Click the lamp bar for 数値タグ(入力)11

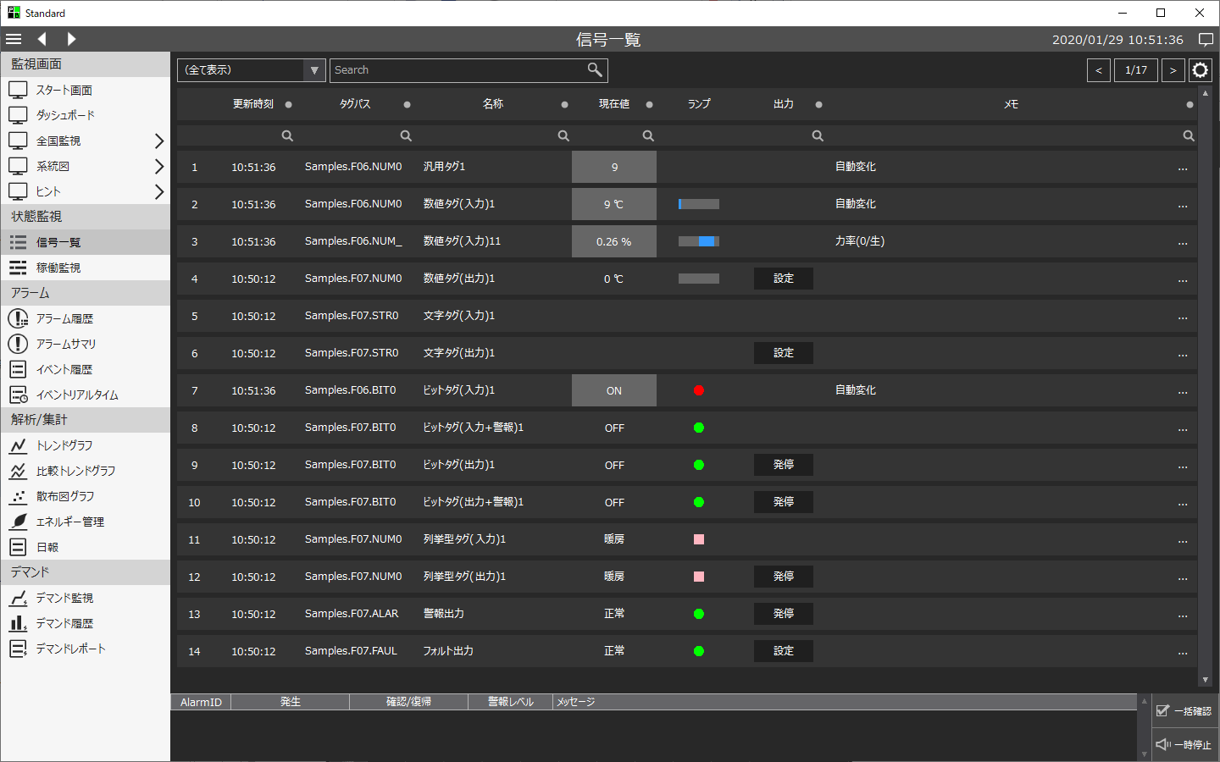(x=698, y=241)
